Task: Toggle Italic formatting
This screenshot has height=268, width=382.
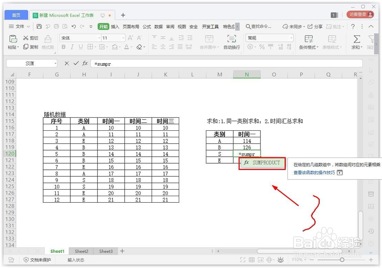Action: tap(72, 47)
